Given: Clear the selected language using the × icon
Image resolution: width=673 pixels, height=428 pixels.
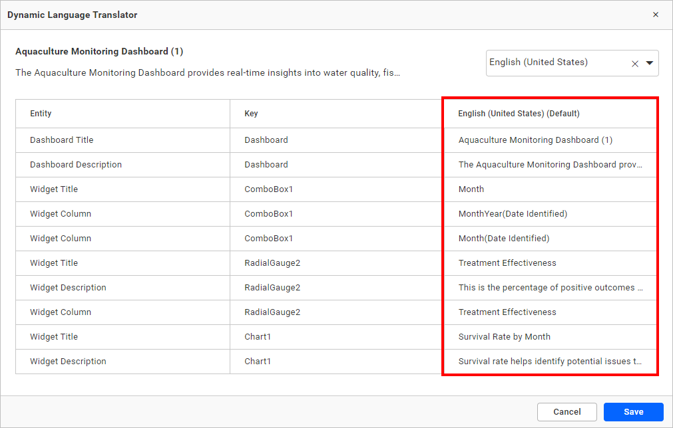Looking at the screenshot, I should (635, 63).
